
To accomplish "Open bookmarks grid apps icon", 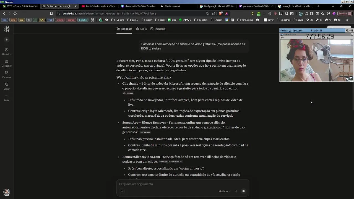I will point(92,20).
